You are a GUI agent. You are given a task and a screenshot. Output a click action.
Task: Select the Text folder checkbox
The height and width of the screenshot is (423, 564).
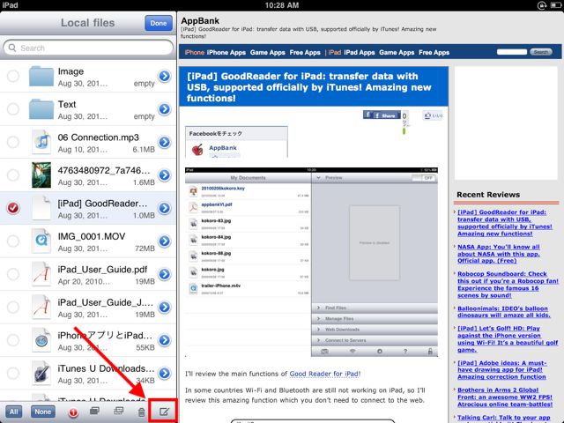click(13, 108)
